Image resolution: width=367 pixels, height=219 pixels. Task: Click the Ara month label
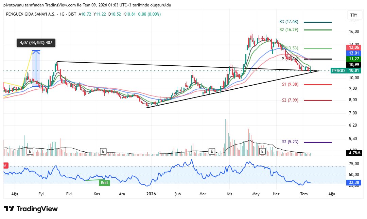pos(122,194)
